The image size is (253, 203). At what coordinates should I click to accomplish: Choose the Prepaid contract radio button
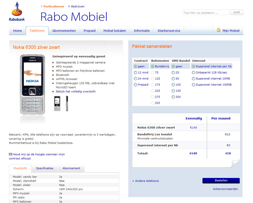(135, 85)
